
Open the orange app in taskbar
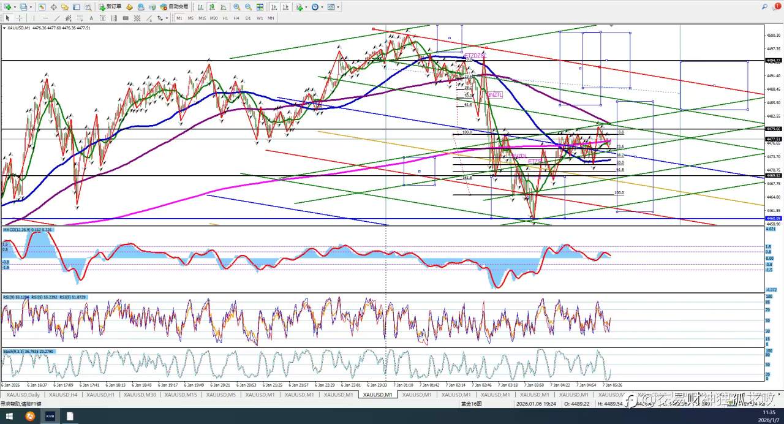30,416
